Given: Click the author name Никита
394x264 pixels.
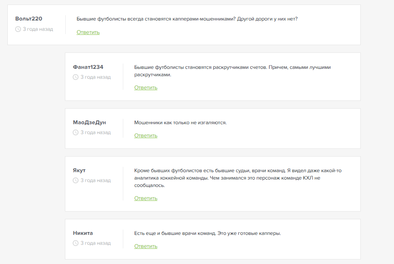Looking at the screenshot, I should [83, 233].
